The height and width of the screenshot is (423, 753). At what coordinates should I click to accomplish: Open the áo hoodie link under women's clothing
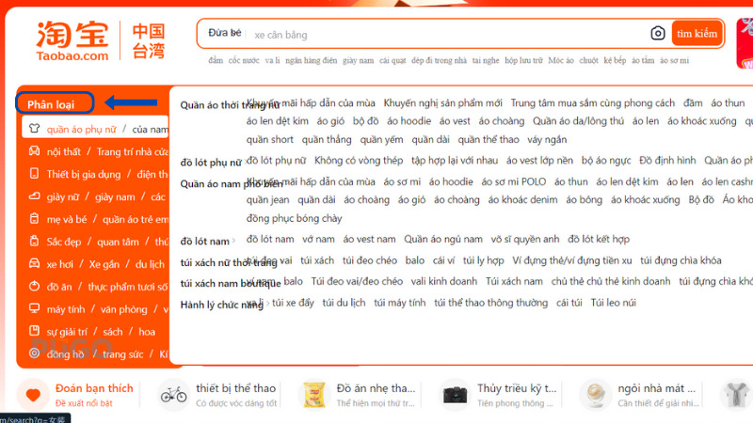(x=409, y=121)
